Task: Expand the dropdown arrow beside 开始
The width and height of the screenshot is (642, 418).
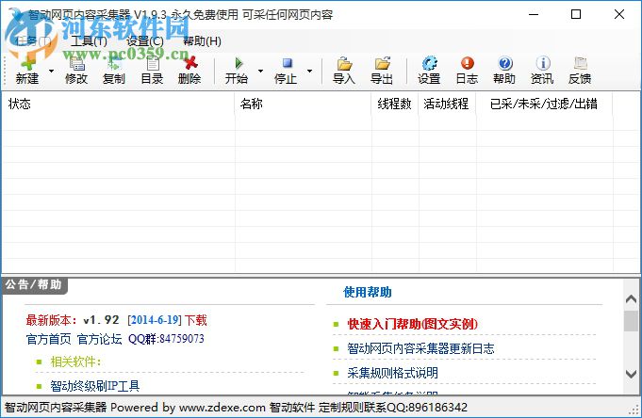Action: tap(260, 71)
